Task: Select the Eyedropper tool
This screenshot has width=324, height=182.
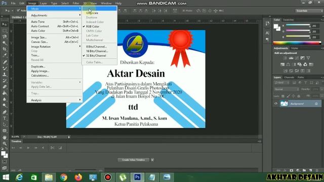Action: [x=5, y=55]
